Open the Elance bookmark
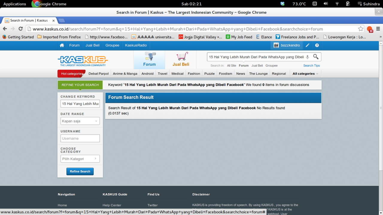Screen dimensions: 383x215 click(264, 37)
